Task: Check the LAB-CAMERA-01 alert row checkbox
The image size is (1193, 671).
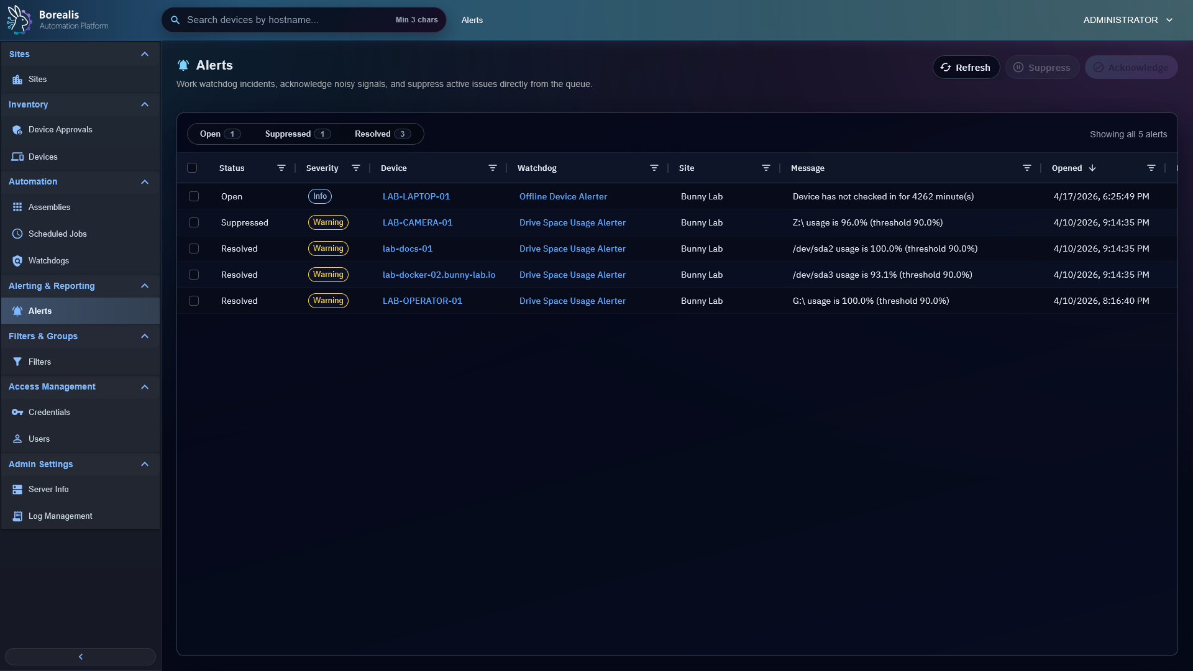Action: 194,222
